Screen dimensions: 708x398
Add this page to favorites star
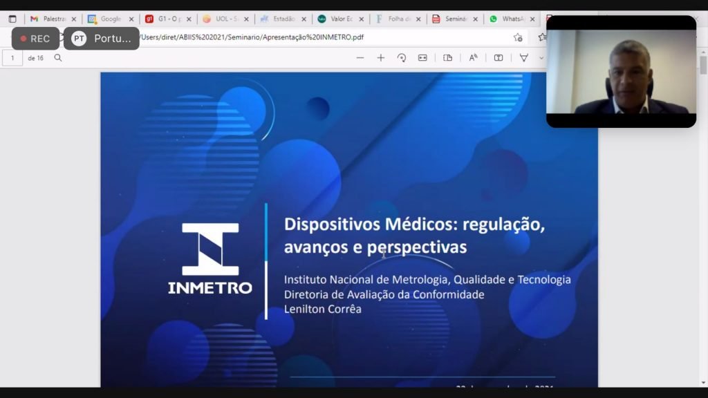518,37
